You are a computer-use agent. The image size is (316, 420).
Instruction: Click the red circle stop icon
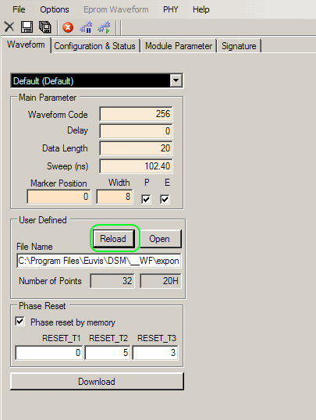click(68, 27)
